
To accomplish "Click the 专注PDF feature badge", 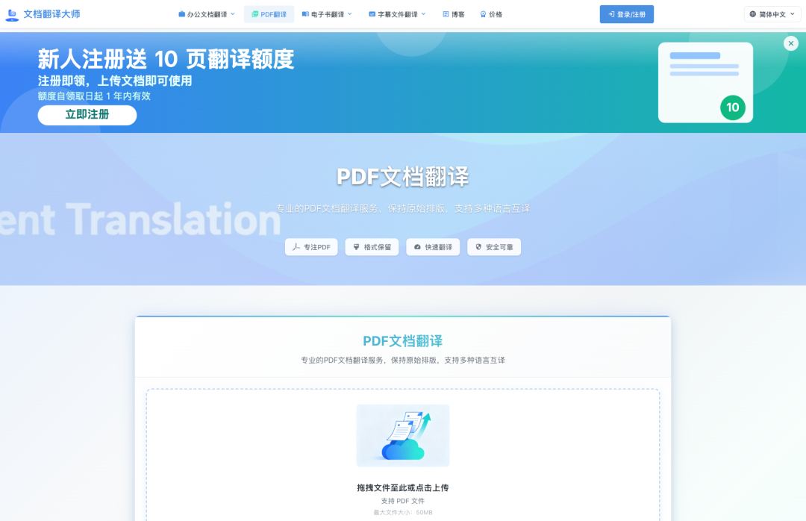I will 311,246.
